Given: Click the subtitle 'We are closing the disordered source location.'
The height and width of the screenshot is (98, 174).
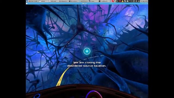Looking at the screenshot, I should coord(87,64).
